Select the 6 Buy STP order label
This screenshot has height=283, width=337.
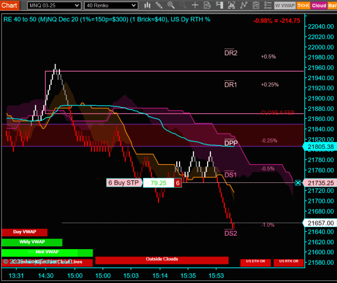point(124,183)
